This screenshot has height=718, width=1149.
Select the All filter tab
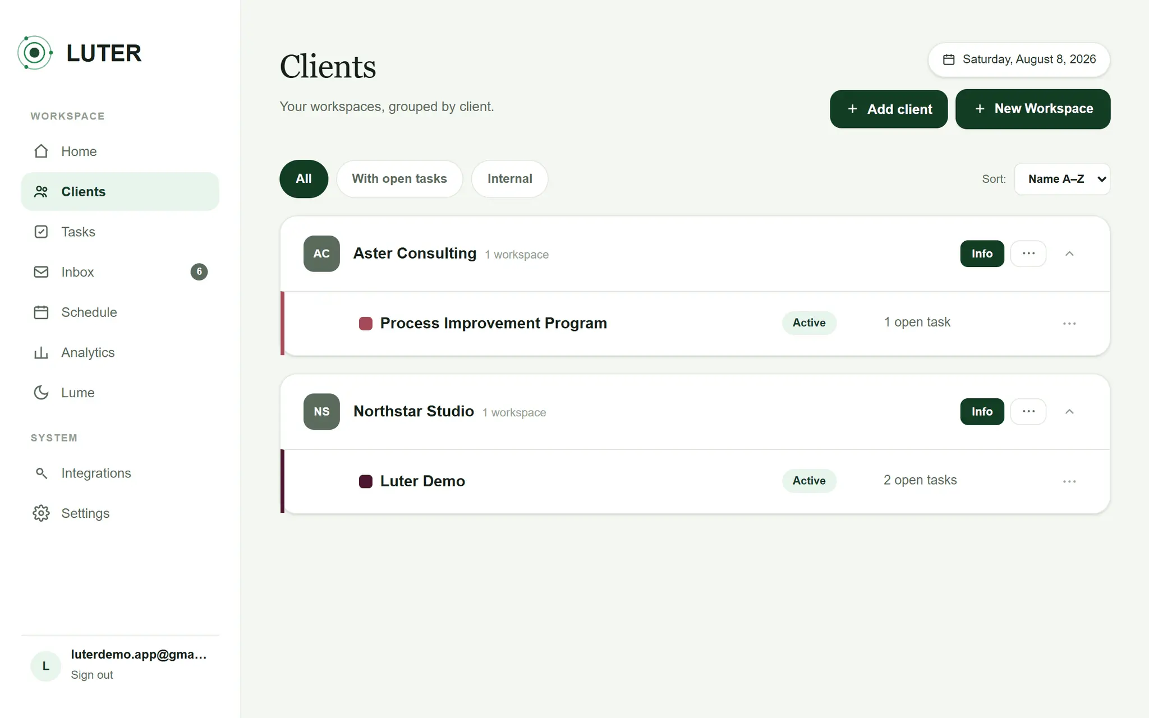point(304,179)
